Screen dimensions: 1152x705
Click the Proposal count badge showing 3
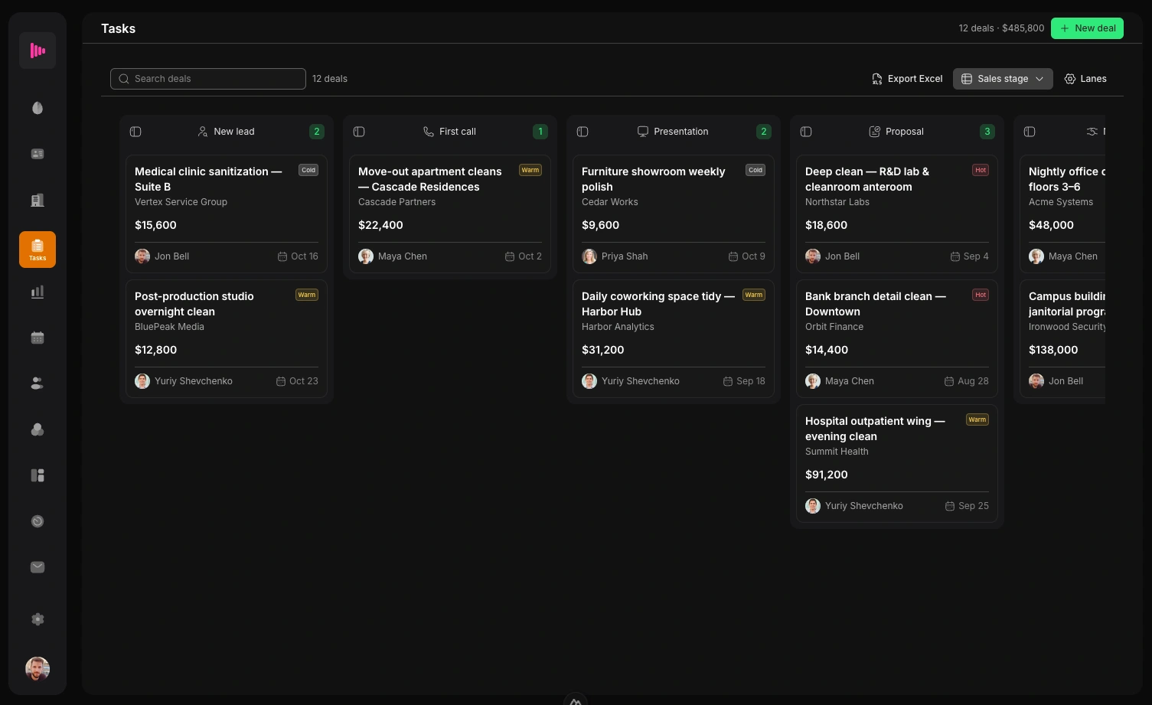pos(987,132)
